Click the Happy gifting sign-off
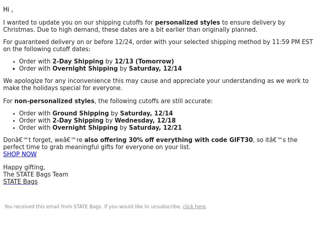This screenshot has height=238, width=318. (24, 167)
